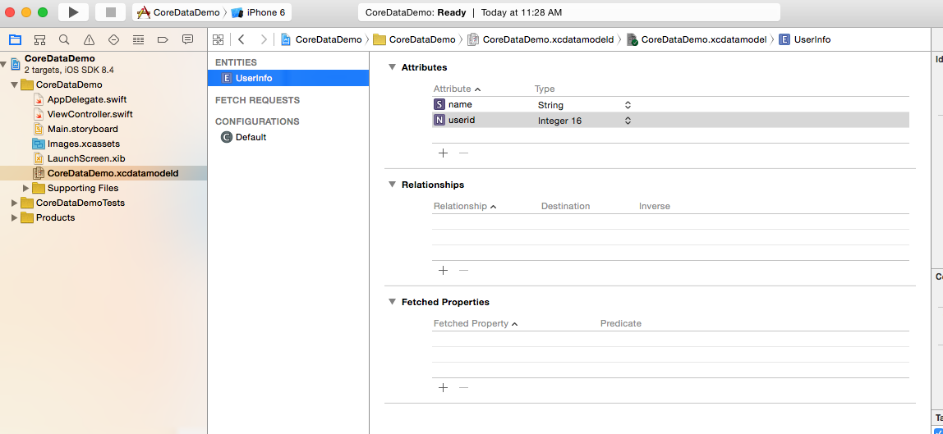Choose the iPhone 6 destination
This screenshot has height=434, width=943.
(258, 12)
